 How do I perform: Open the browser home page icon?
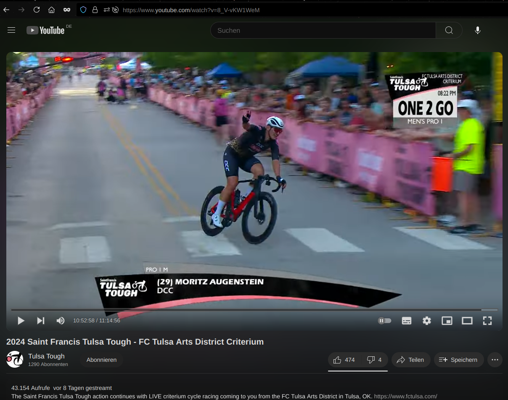tap(51, 10)
